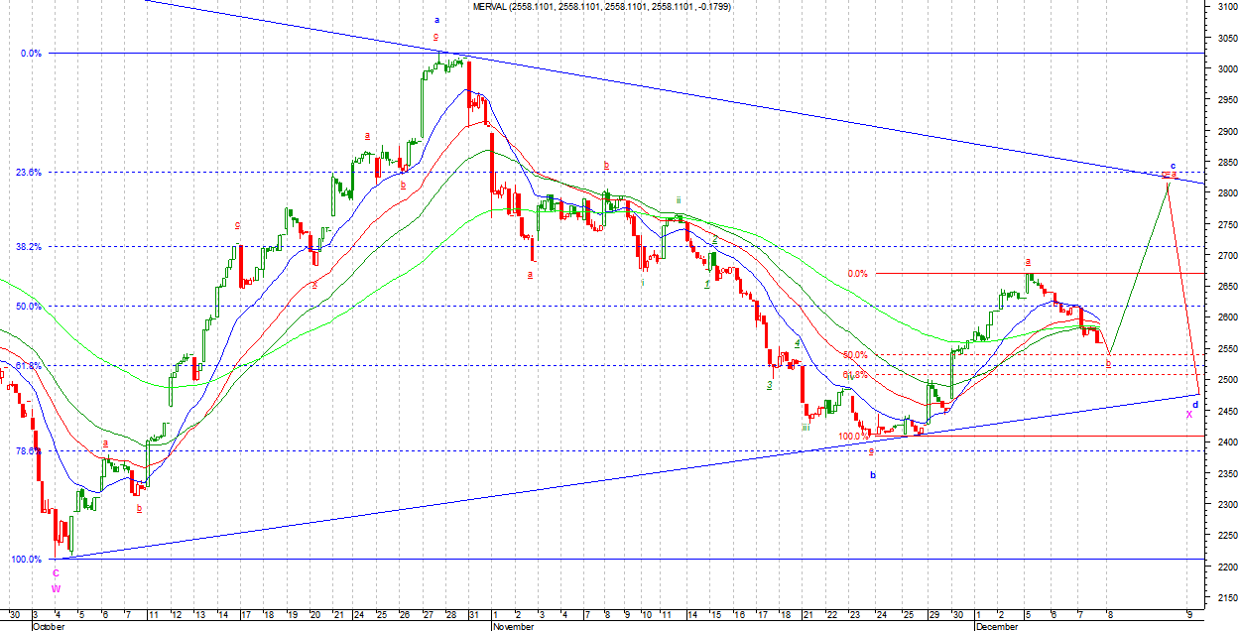Screen dimensions: 1240x631
Task: Select the blue 78.6% retracement label
Action: coord(29,450)
